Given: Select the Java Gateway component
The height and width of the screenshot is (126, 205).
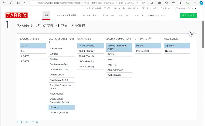Looking at the screenshot, I should coord(119,70).
